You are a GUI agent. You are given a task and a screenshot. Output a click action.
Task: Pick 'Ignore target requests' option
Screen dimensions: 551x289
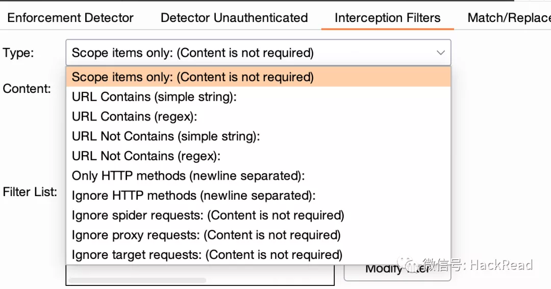(207, 255)
